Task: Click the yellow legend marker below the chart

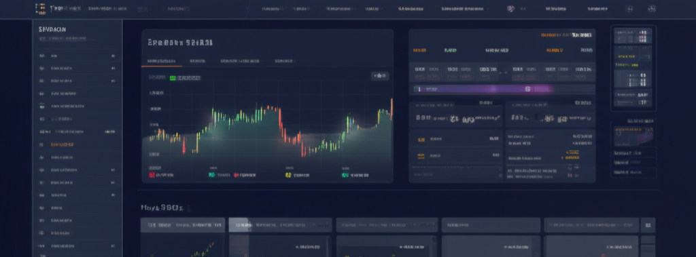Action: [x=288, y=176]
